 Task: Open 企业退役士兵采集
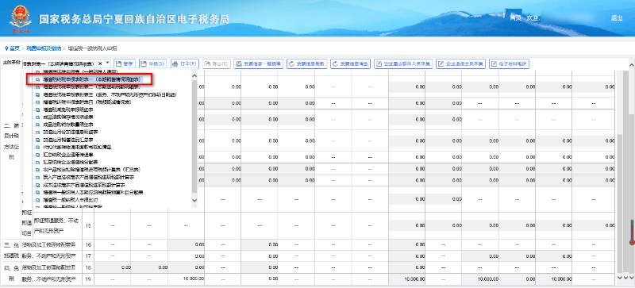tap(460, 63)
